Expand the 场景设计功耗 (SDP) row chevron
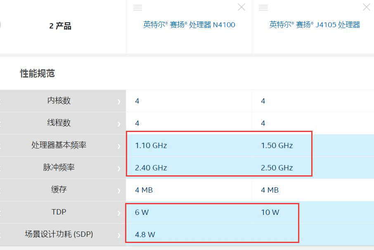Image resolution: width=374 pixels, height=250 pixels. pos(119,235)
